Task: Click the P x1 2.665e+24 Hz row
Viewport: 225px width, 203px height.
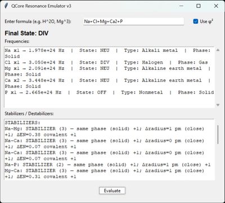Action: click(x=109, y=92)
